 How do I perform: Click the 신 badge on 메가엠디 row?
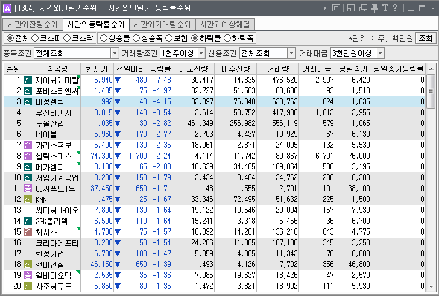click(28, 167)
